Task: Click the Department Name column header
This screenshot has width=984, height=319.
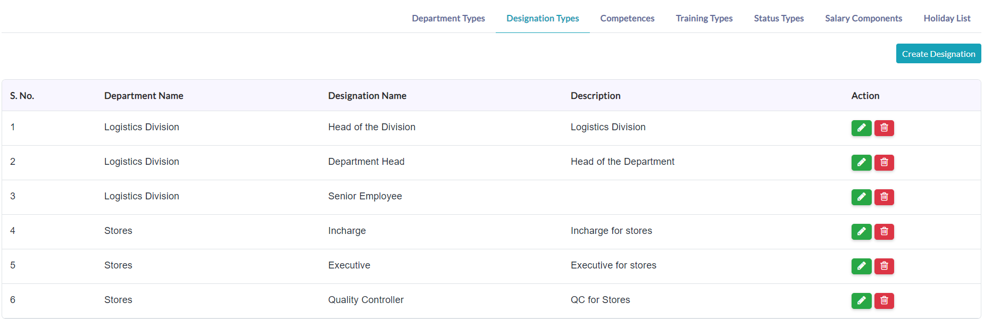Action: 144,96
